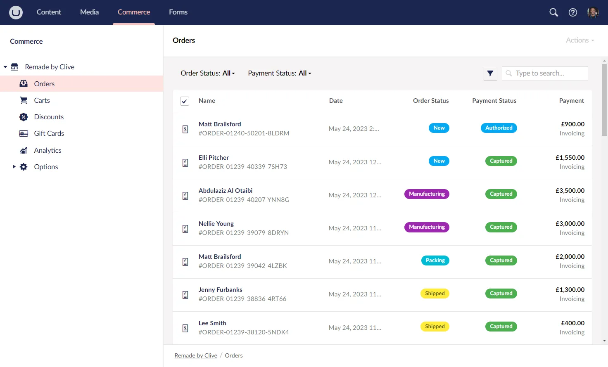Switch to the Forms section
608x367 pixels.
[x=178, y=12]
